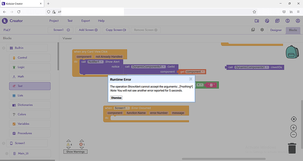The image size is (303, 161).
Task: Open the Help menu
Action: [x=101, y=21]
